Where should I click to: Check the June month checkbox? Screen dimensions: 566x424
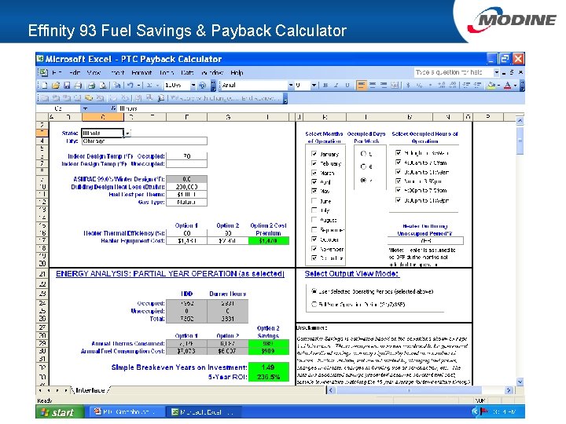[x=314, y=201]
